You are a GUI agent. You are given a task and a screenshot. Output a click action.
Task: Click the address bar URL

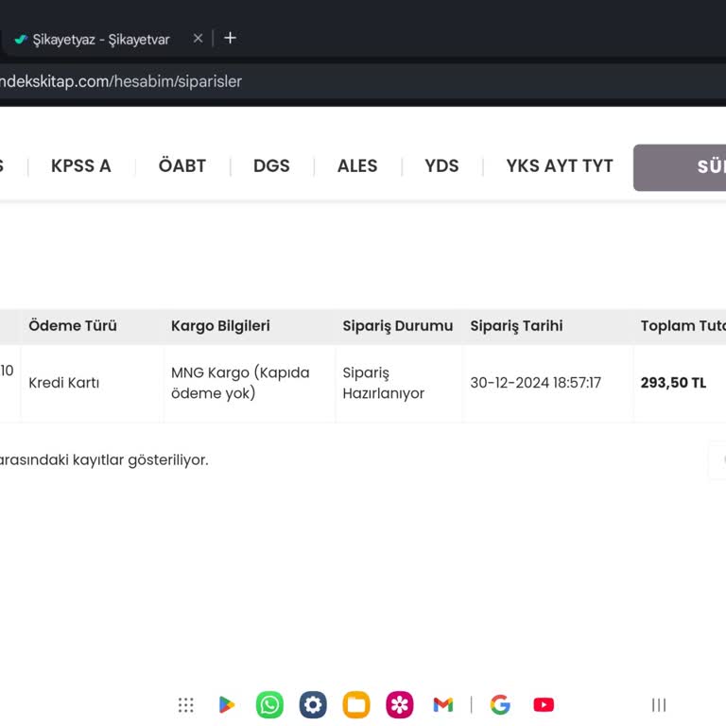pyautogui.click(x=121, y=81)
